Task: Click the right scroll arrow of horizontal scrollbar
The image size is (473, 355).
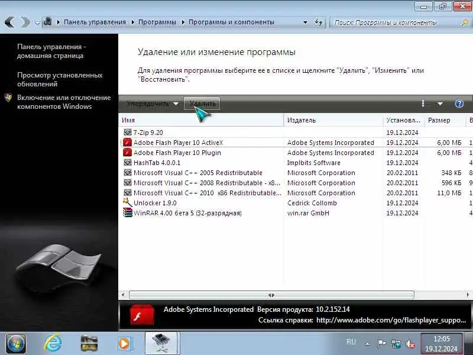Action: click(468, 295)
